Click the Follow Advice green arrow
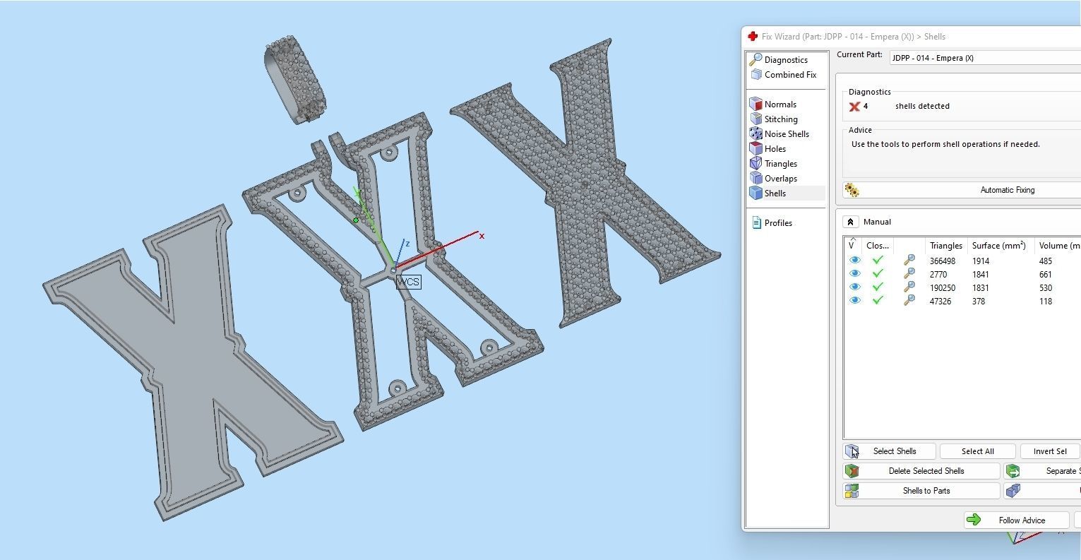 pos(974,520)
